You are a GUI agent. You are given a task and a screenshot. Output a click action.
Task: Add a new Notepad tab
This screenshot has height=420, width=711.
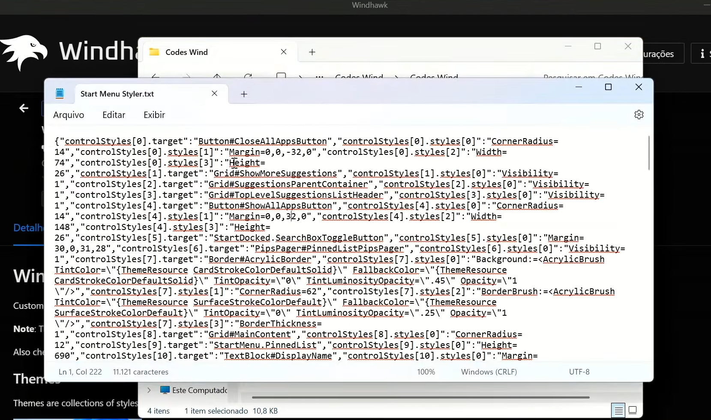tap(244, 94)
